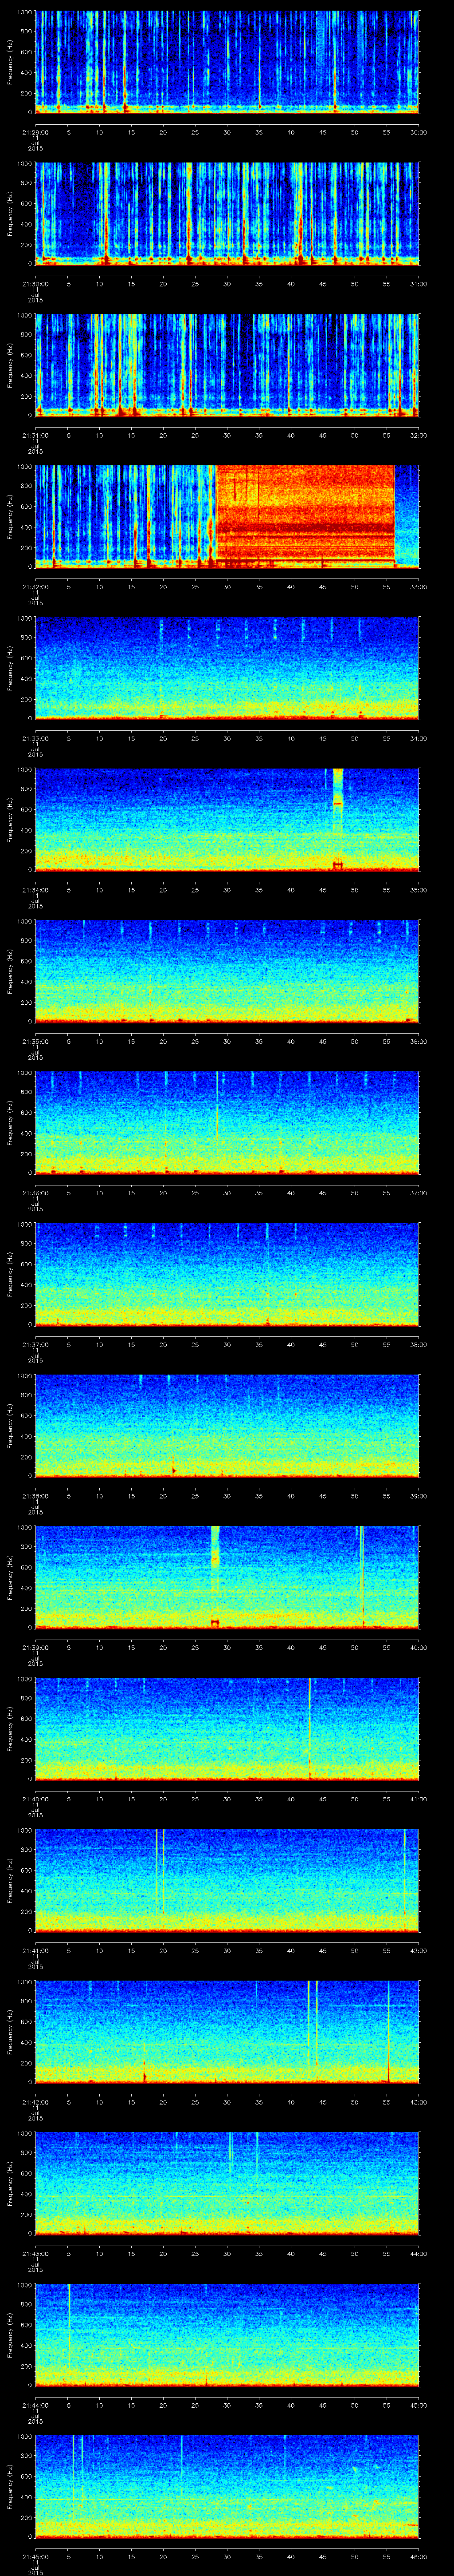The image size is (454, 2576).
Task: Select the spectrogram panel starting at 21:30:00
Action: click(x=227, y=213)
